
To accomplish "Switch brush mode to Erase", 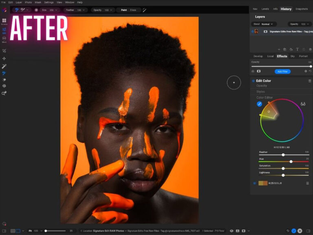I will coord(133,10).
